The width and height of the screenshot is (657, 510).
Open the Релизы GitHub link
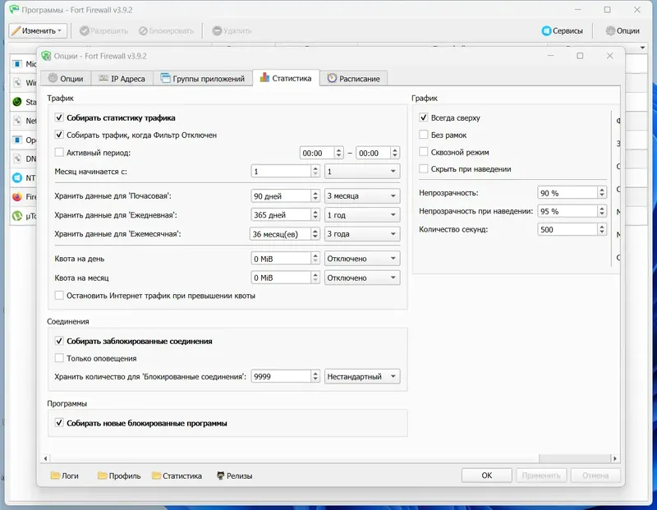tap(234, 476)
